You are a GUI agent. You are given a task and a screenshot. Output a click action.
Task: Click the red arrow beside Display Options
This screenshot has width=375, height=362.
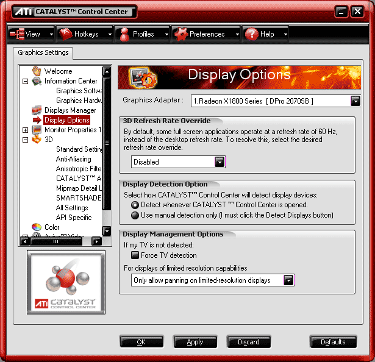pos(37,120)
